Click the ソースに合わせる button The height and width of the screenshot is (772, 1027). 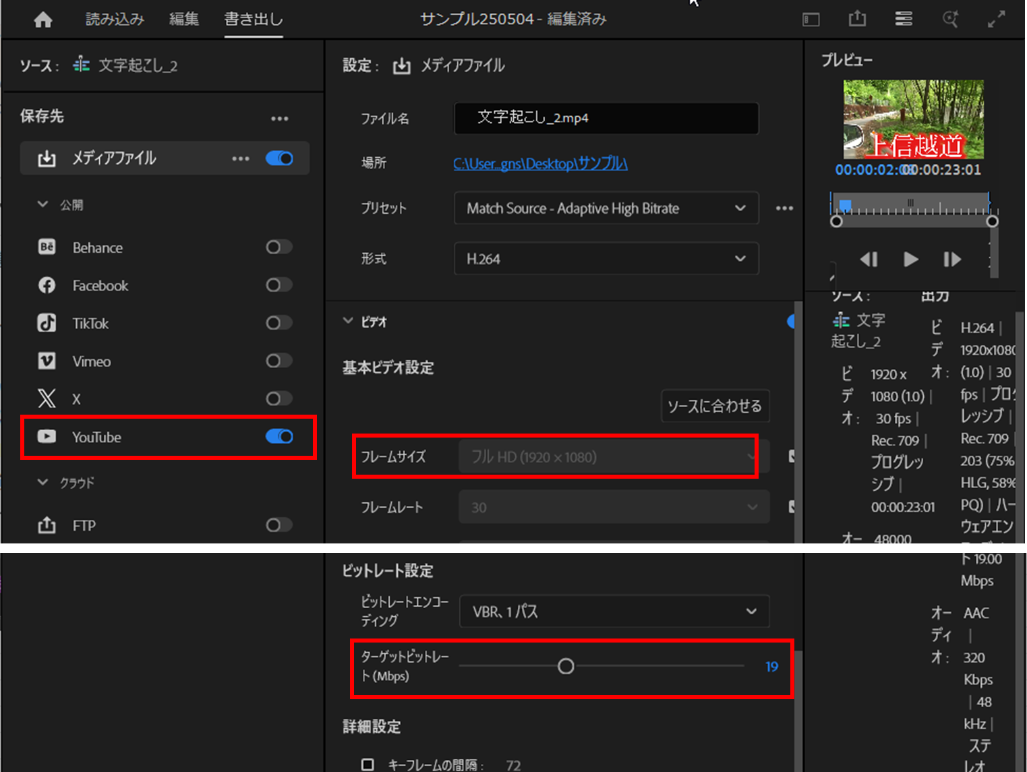pos(715,406)
